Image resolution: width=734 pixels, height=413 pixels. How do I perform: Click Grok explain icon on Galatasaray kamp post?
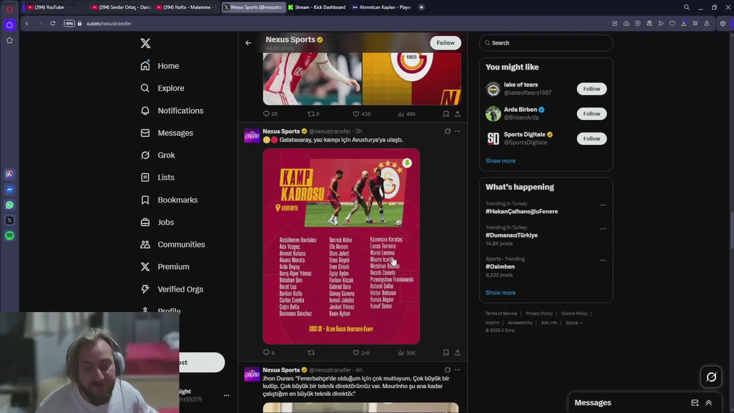coord(447,131)
